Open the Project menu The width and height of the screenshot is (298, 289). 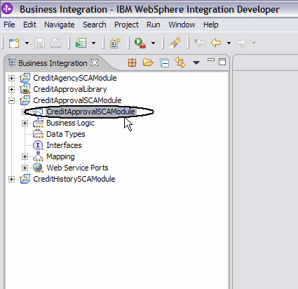point(126,25)
